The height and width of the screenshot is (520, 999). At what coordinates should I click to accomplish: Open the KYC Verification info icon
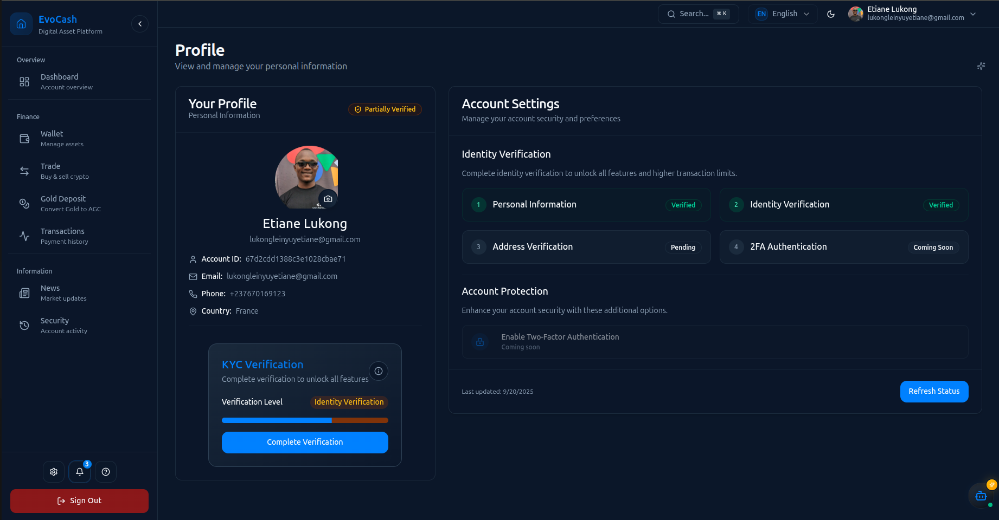379,370
